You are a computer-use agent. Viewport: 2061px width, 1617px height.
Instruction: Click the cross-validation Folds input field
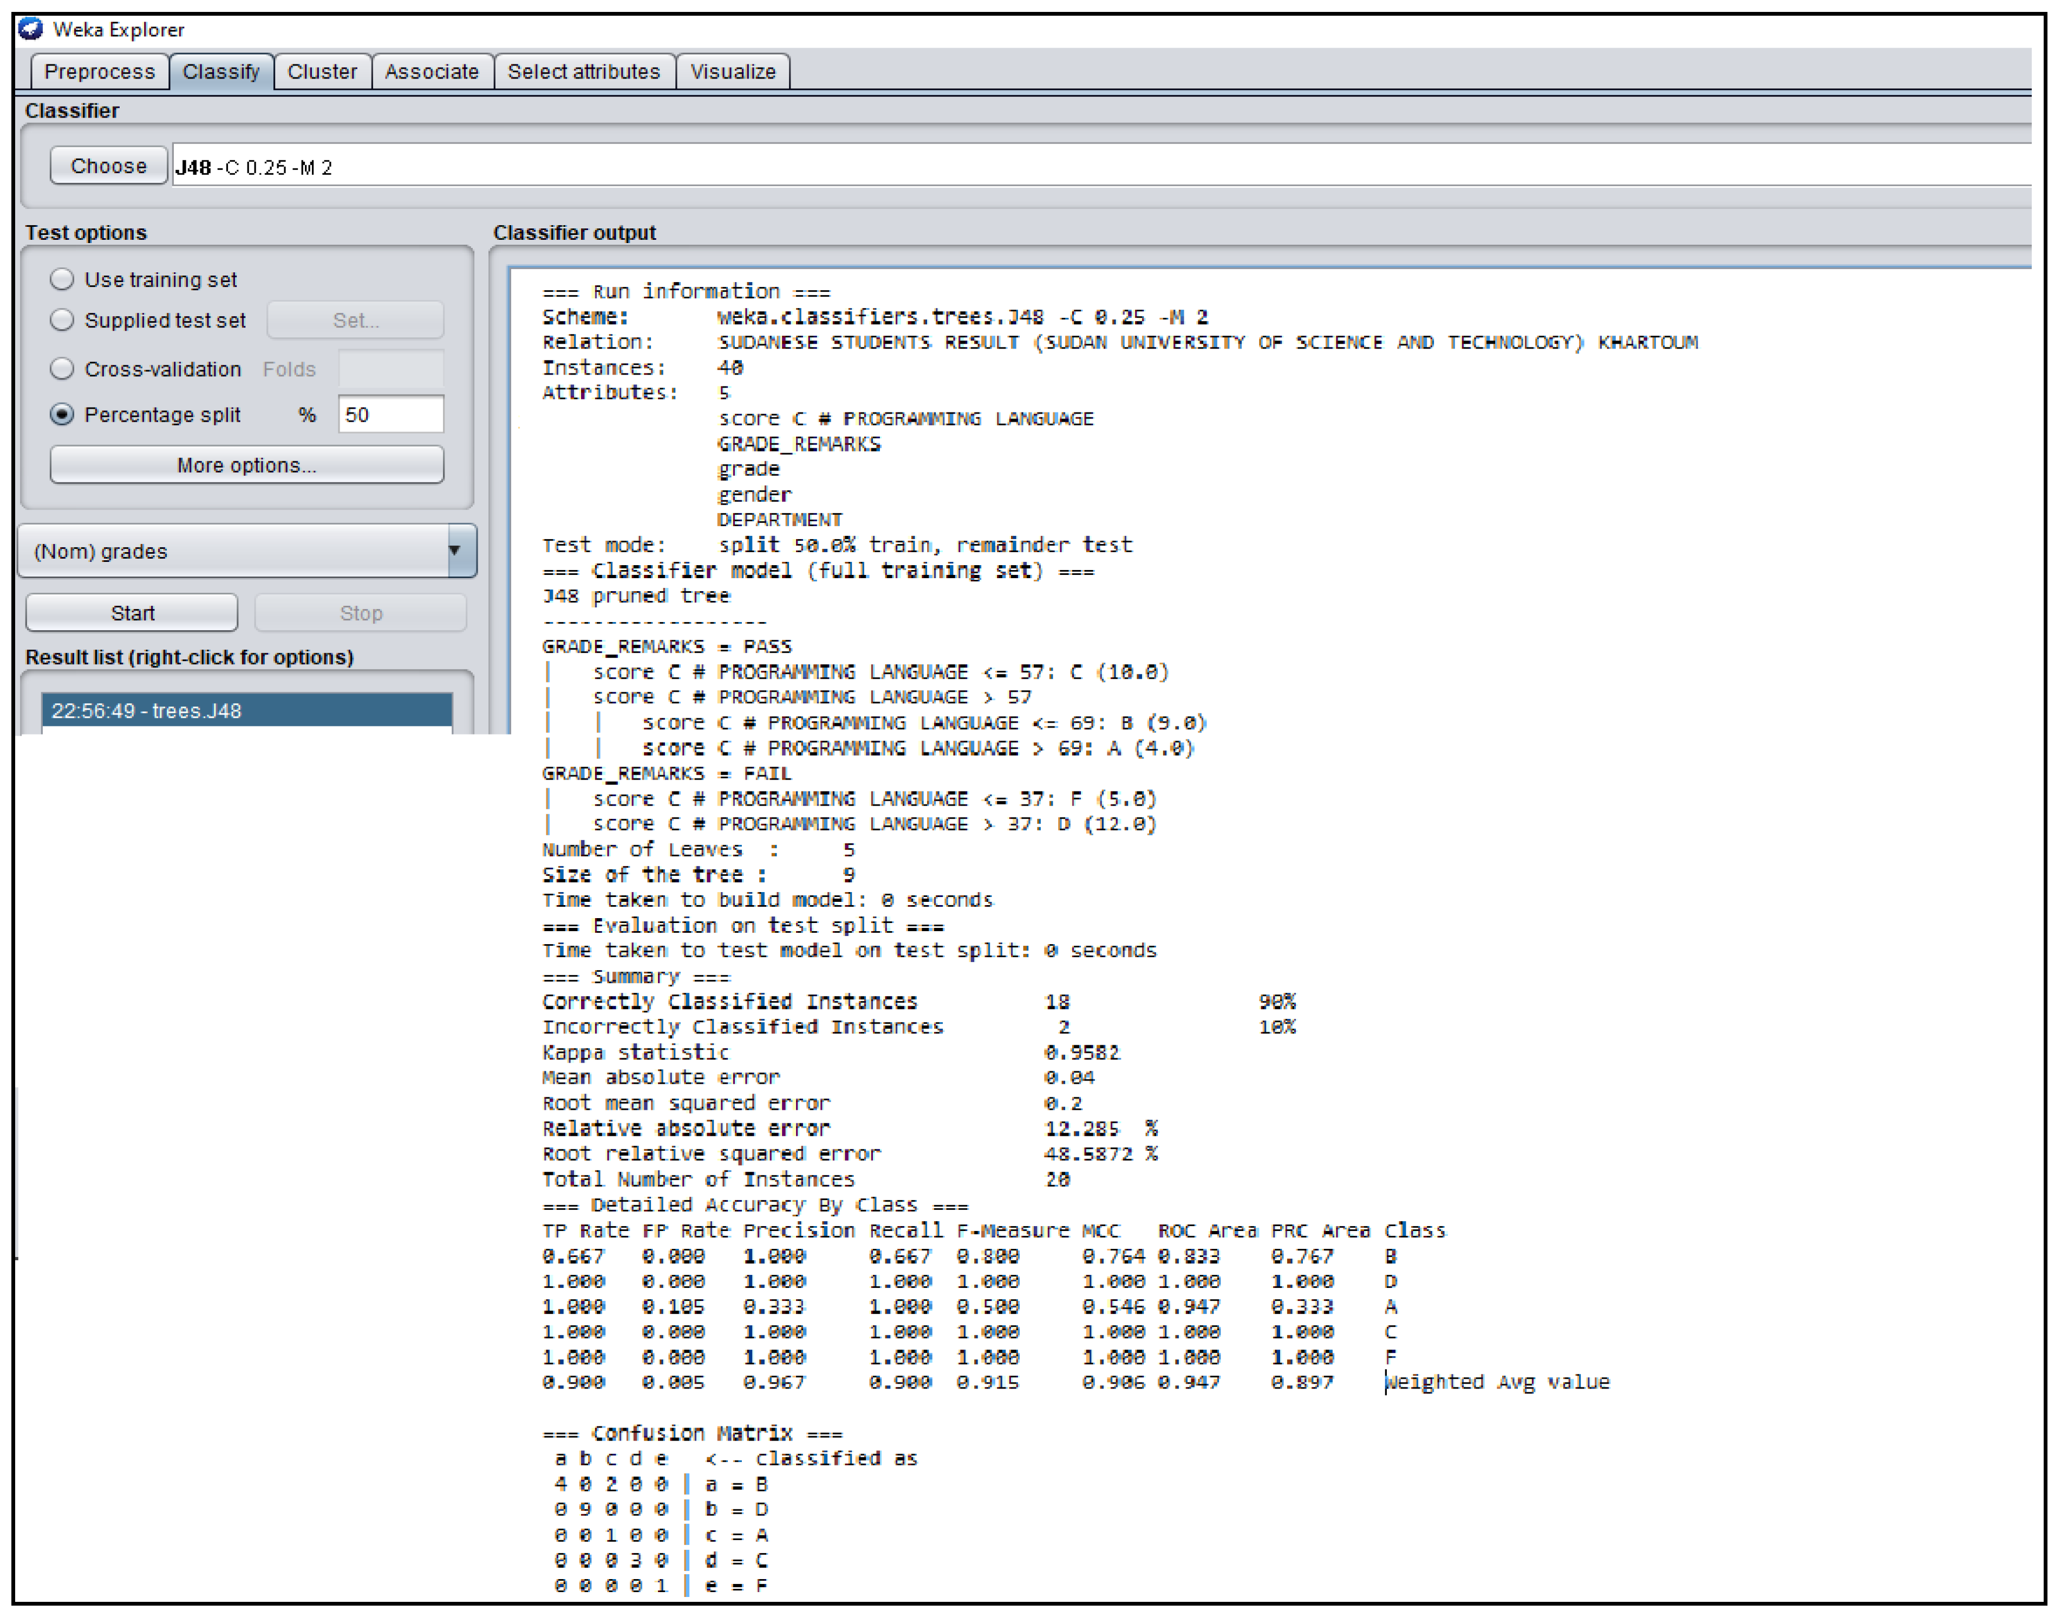(390, 369)
